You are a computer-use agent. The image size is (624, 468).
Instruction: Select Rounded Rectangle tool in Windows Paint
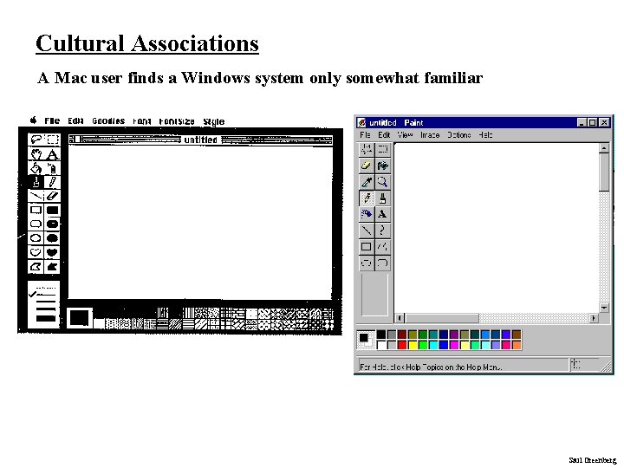coord(382,263)
